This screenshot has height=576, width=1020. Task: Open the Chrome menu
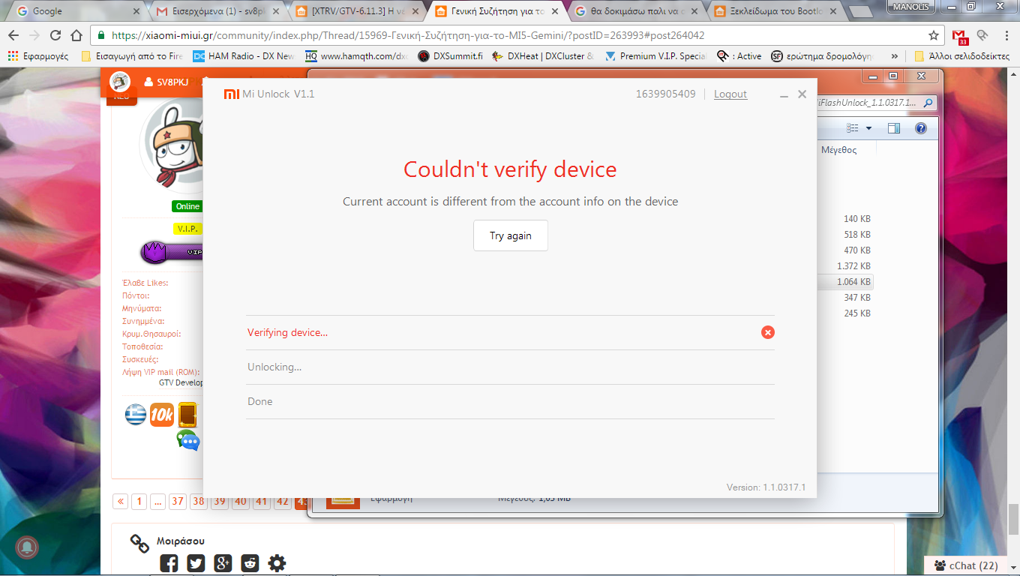[1005, 35]
